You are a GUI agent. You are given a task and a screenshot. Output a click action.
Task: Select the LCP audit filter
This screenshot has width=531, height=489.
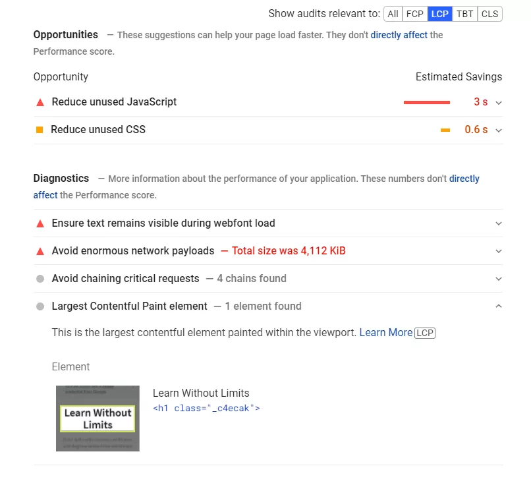(440, 14)
